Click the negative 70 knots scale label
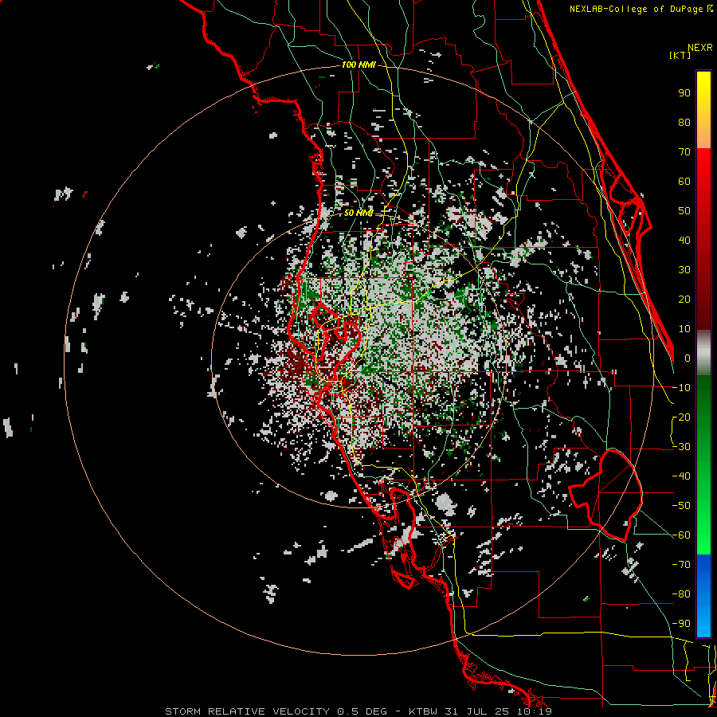Viewport: 717px width, 717px height. (681, 565)
